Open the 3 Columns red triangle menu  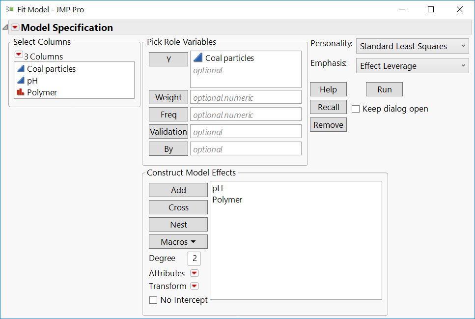tap(19, 55)
